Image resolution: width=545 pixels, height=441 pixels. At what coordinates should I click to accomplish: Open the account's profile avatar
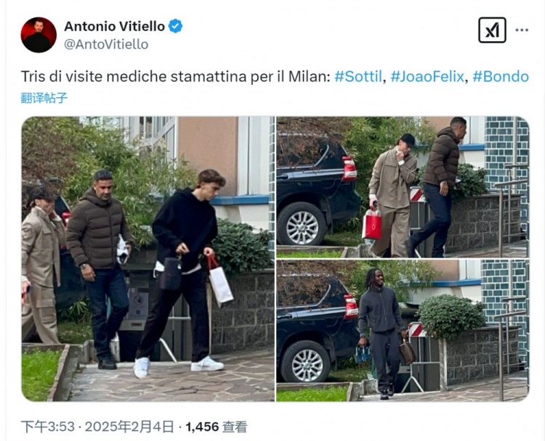point(39,35)
